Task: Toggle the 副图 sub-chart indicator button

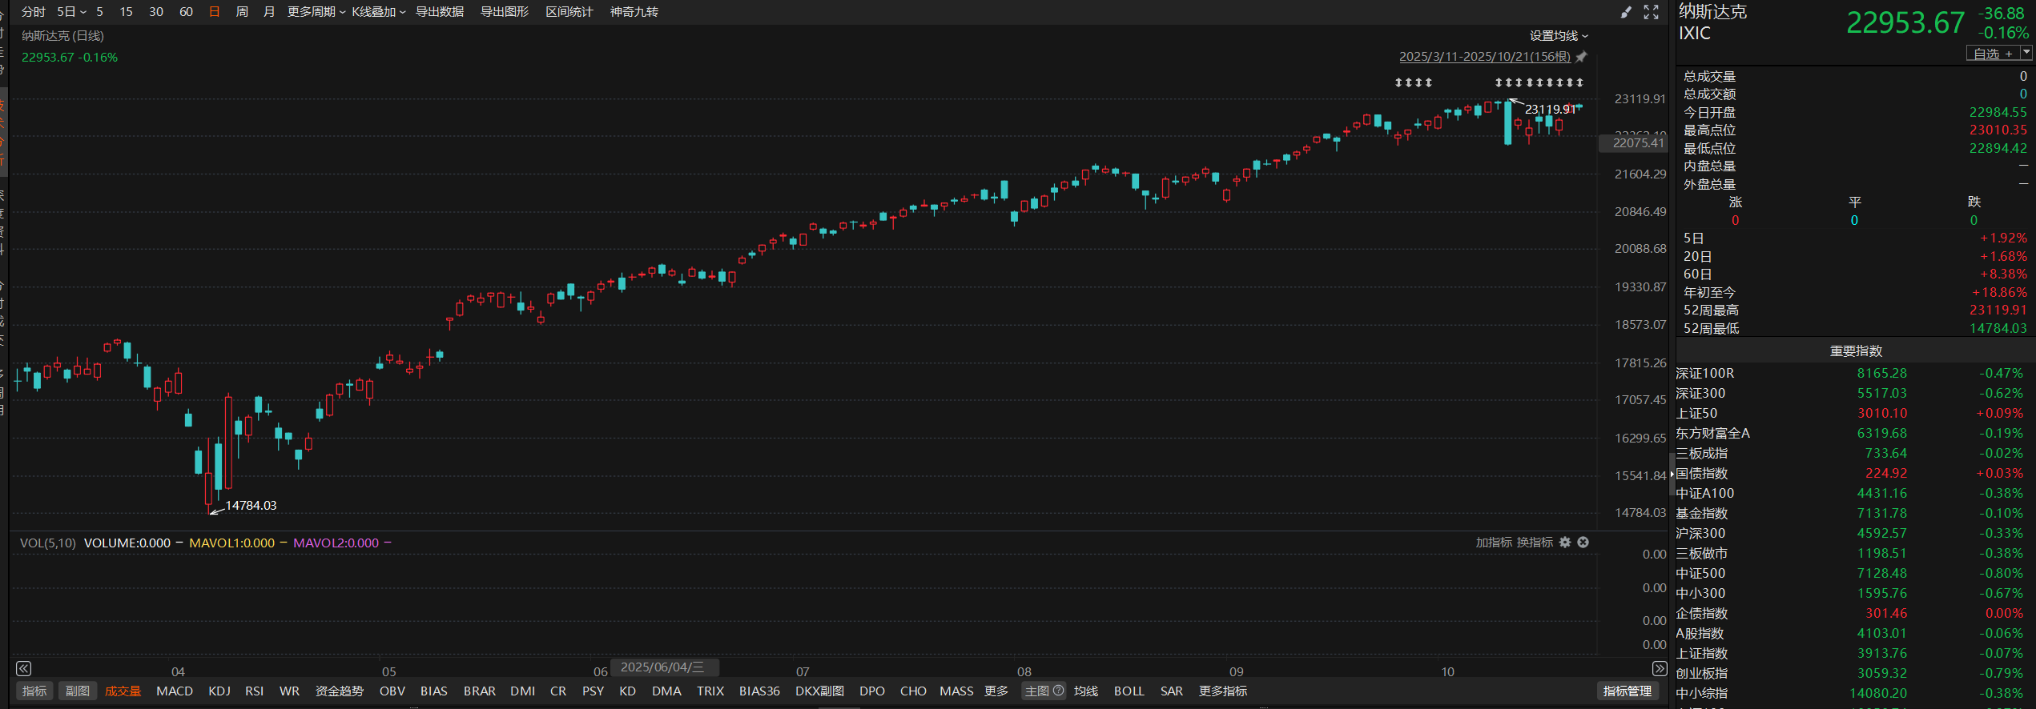Action: tap(78, 691)
